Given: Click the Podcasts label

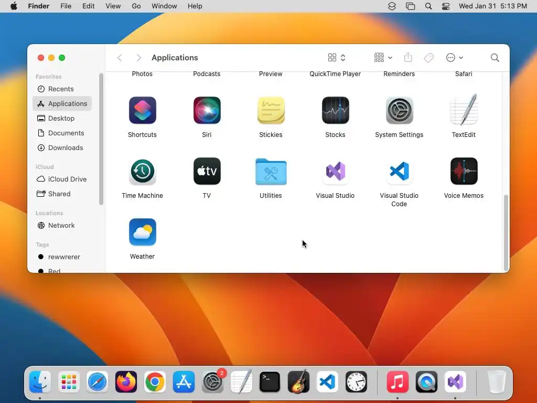Looking at the screenshot, I should (207, 73).
